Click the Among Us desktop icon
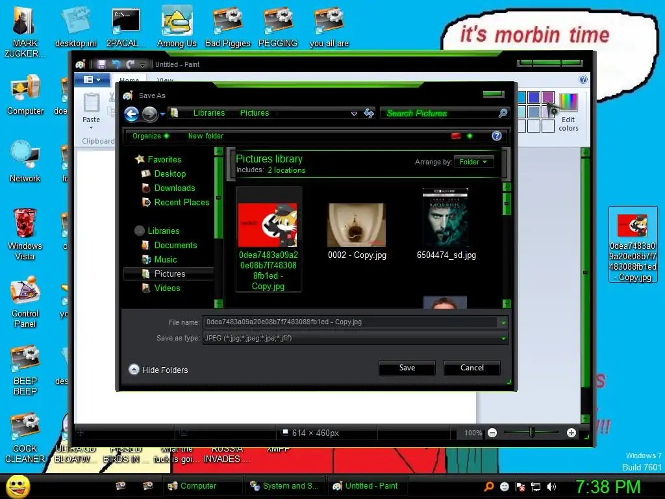 pos(177,27)
